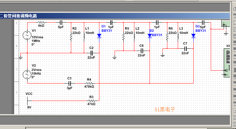236x129 pixels.
Task: Click the "10Vrms" value of V1
Action: 37,37
